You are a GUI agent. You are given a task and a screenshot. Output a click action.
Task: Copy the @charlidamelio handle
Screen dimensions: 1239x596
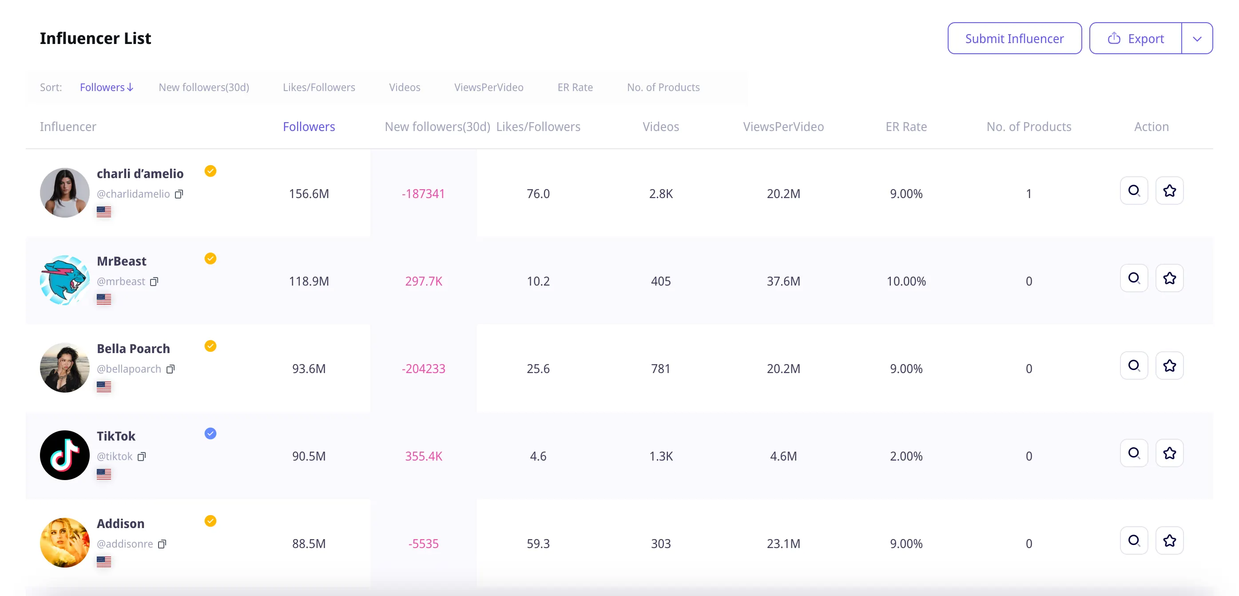click(179, 195)
